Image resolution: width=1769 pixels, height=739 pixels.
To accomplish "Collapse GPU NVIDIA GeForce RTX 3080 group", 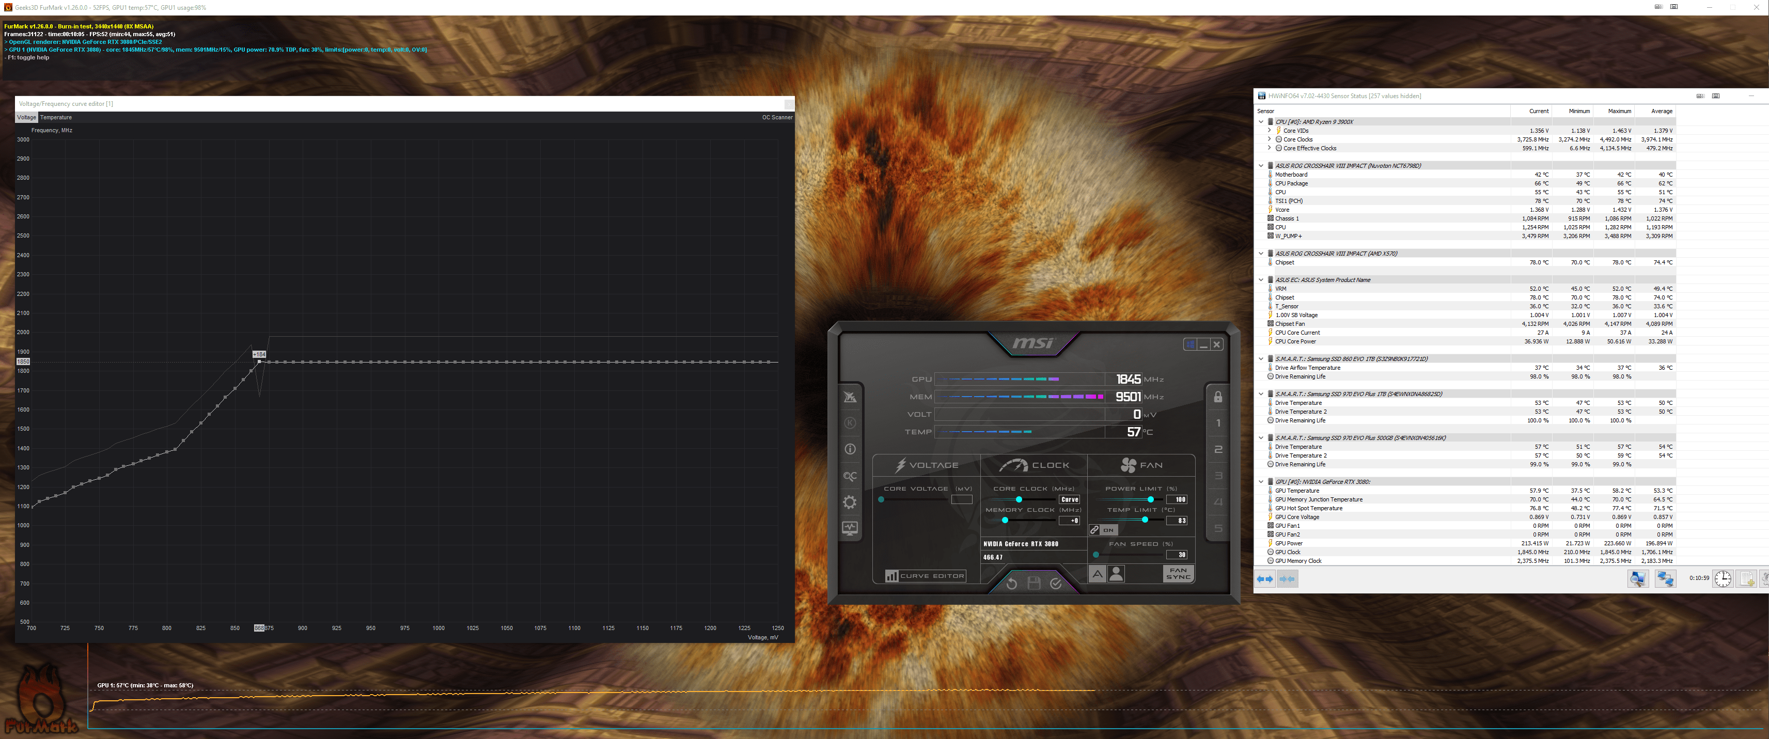I will 1261,481.
